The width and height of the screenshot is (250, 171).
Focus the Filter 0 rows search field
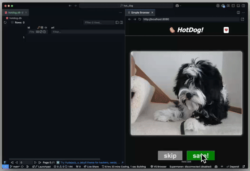coord(99,22)
